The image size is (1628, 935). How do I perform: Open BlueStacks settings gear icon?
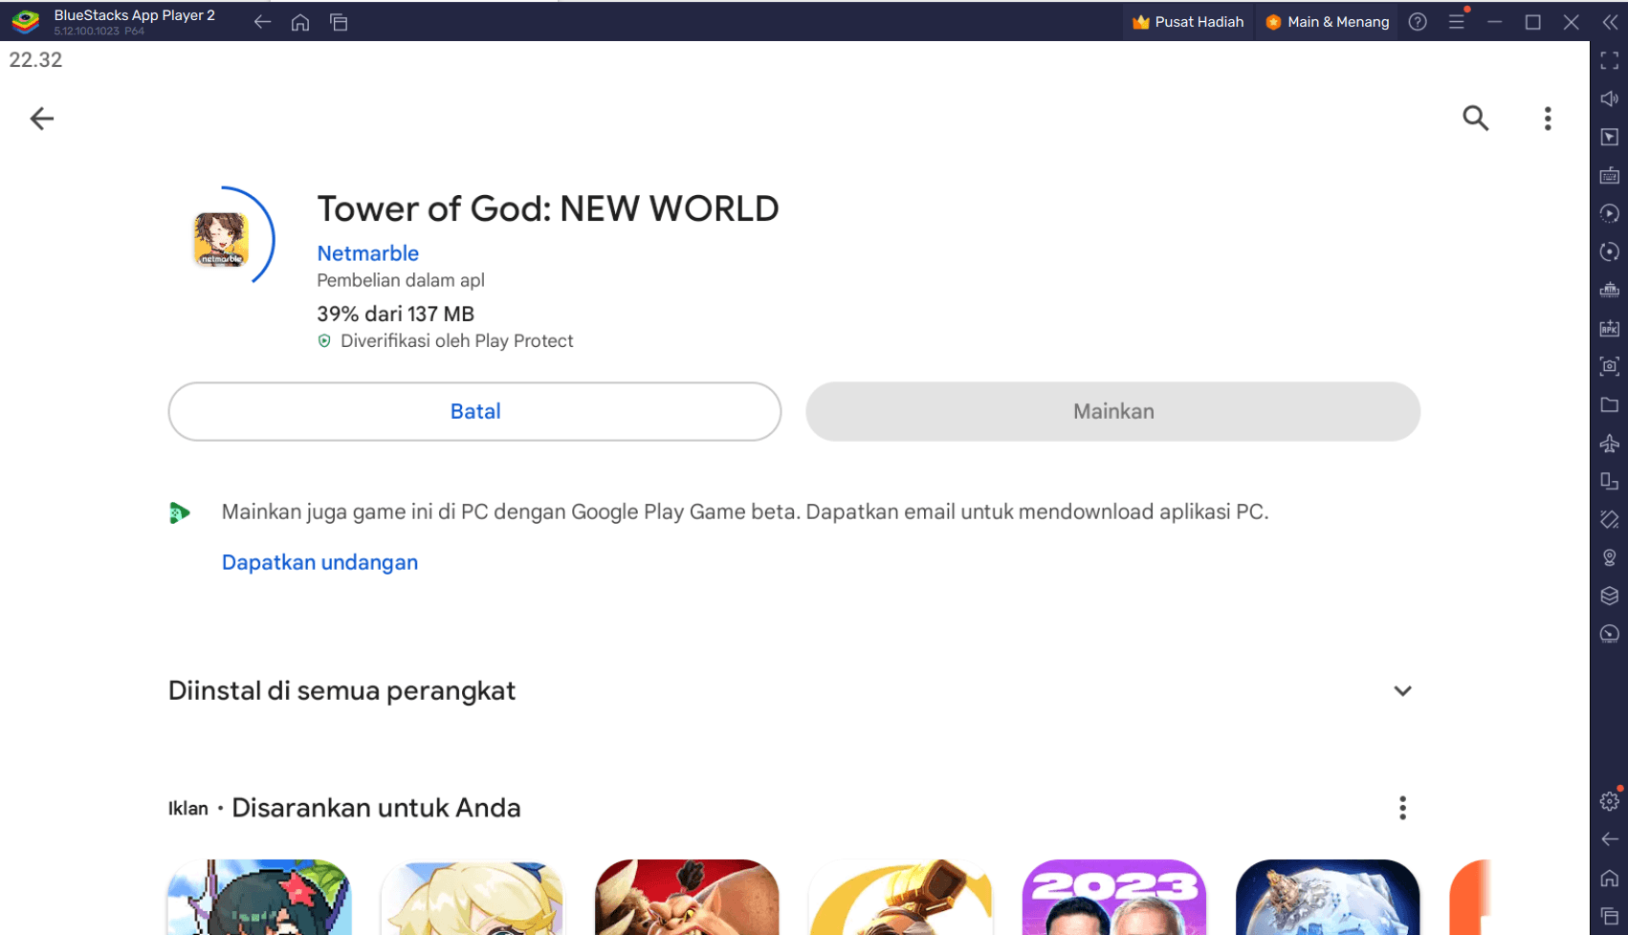(1610, 801)
